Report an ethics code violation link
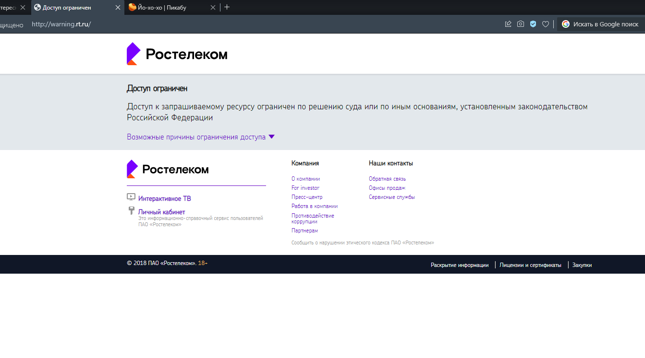 [x=363, y=243]
